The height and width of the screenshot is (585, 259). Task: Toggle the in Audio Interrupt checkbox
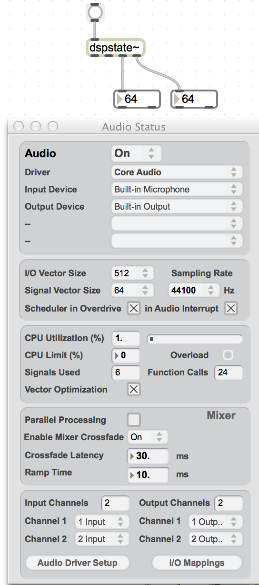pos(231,309)
